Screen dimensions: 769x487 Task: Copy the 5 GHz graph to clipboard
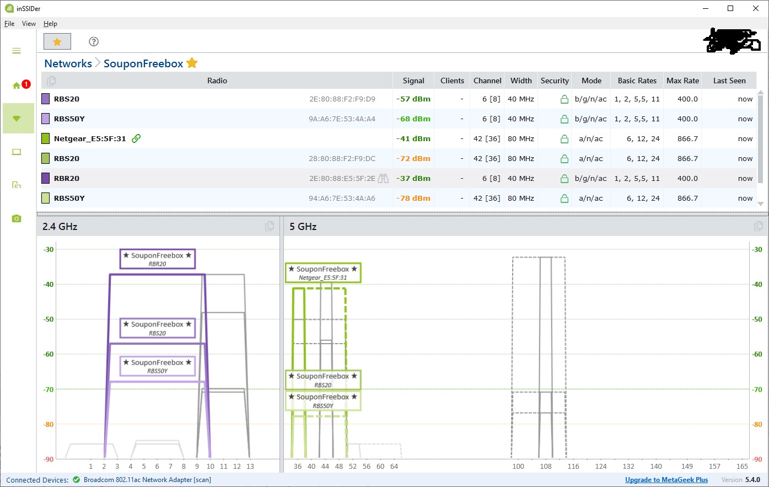pos(759,226)
